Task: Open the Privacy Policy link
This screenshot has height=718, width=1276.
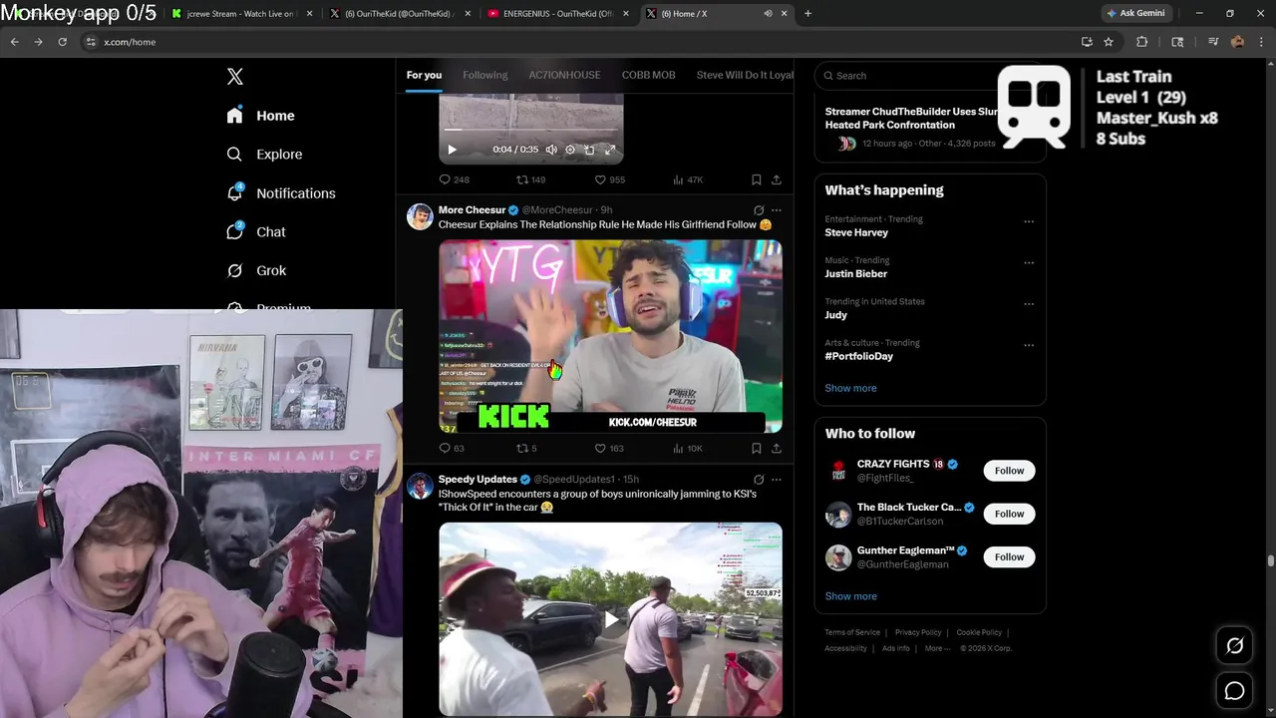Action: click(x=918, y=632)
